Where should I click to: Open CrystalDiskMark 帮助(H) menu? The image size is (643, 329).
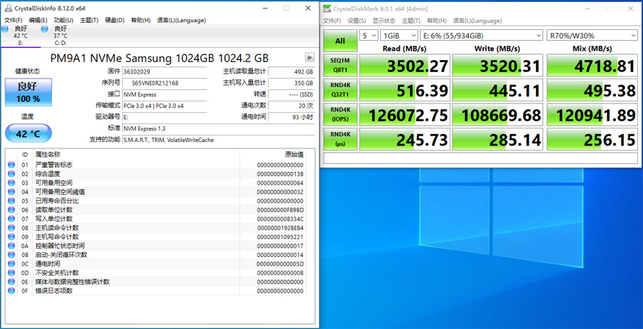pyautogui.click(x=437, y=21)
